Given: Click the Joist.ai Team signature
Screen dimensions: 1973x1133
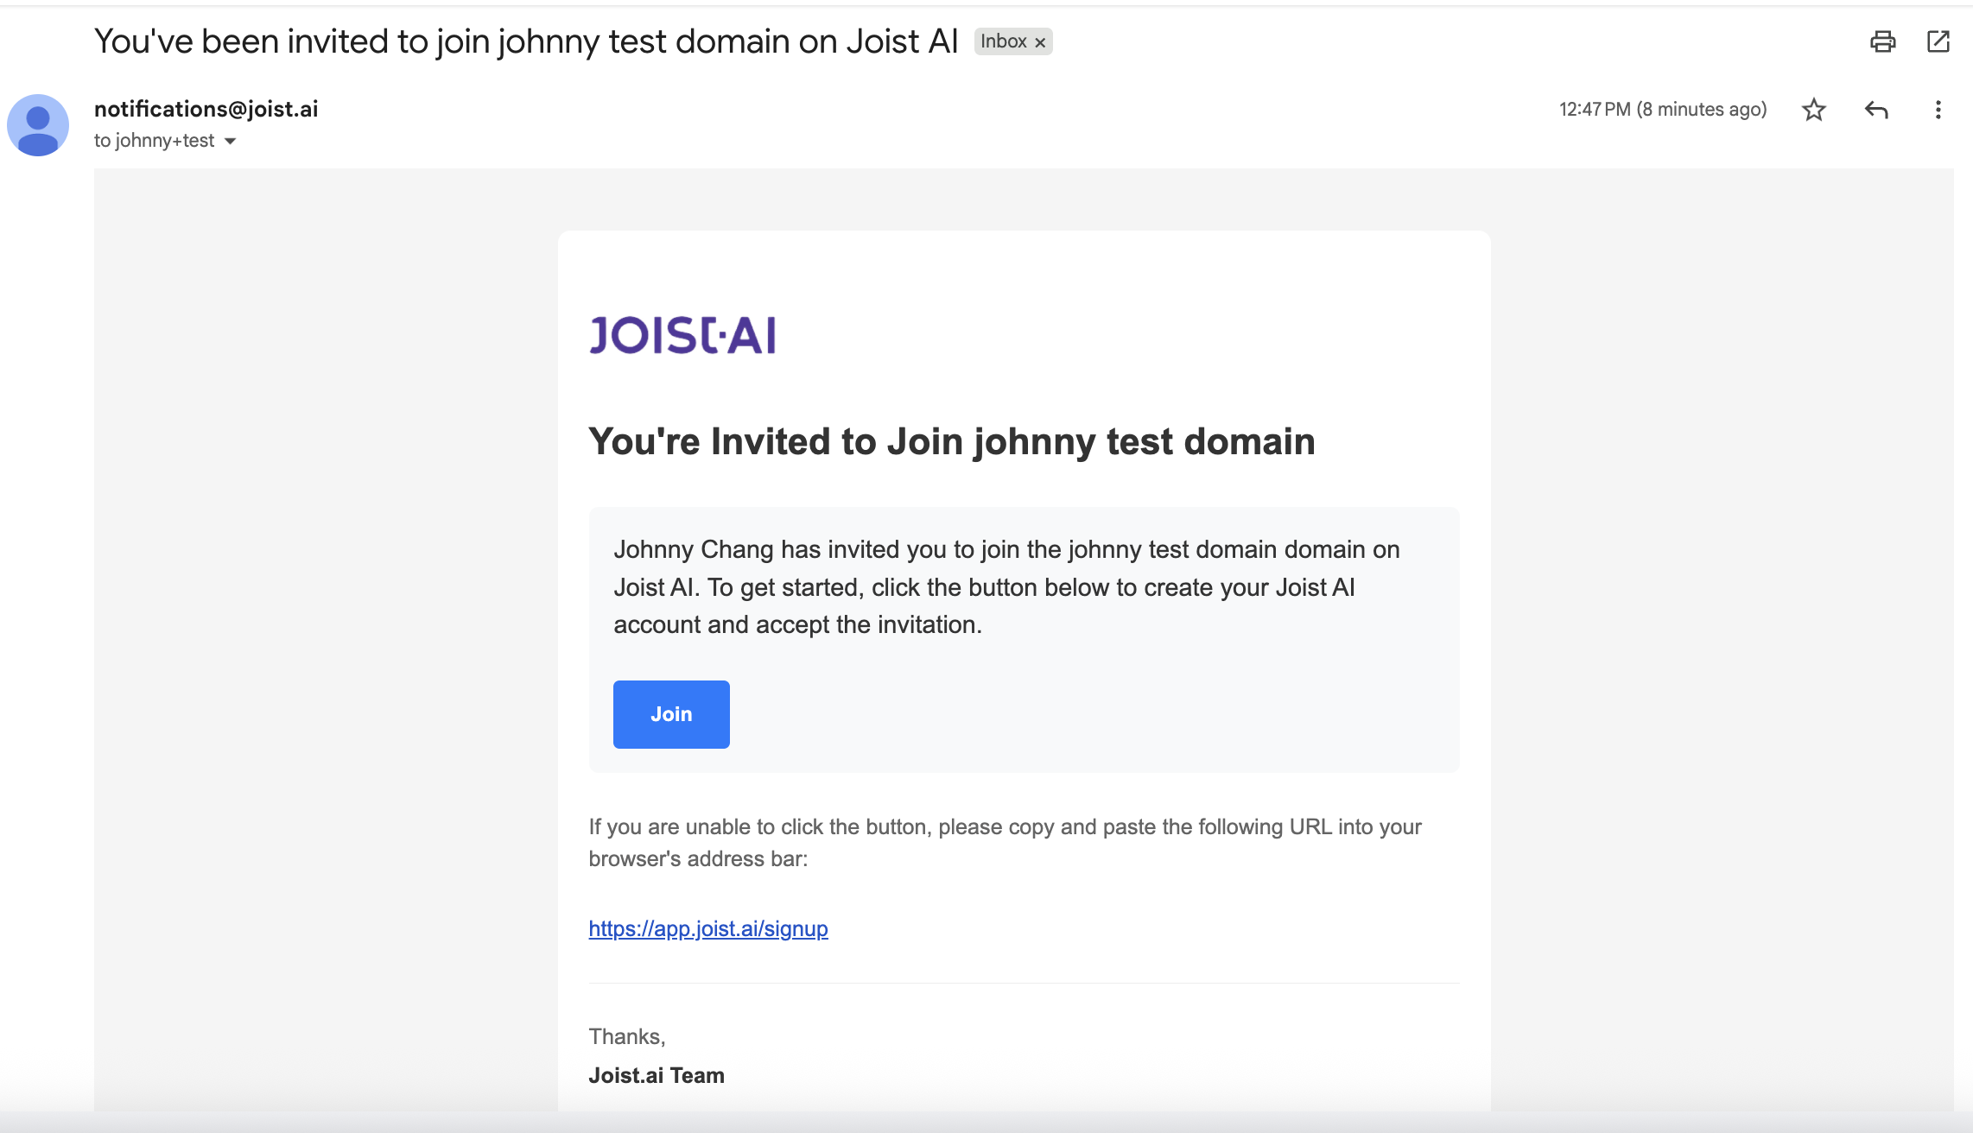Looking at the screenshot, I should point(657,1075).
